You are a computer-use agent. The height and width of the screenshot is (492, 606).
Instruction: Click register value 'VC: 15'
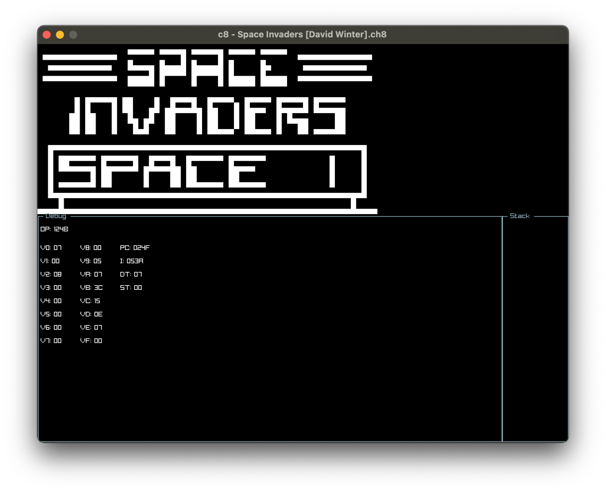(x=90, y=301)
